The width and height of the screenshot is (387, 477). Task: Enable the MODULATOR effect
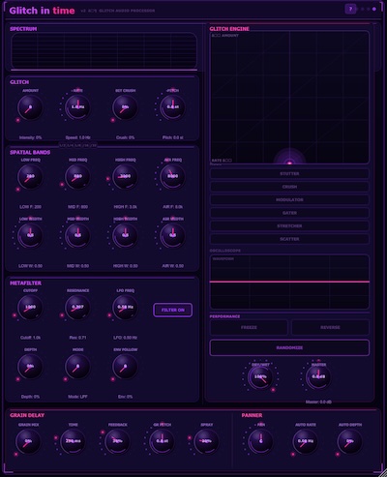pos(289,200)
